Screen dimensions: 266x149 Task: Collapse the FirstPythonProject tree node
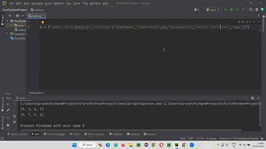7,21
